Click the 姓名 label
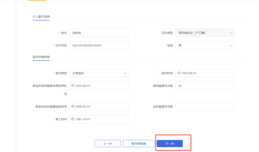Screen dimensions: 259x152 pyautogui.click(x=64, y=33)
